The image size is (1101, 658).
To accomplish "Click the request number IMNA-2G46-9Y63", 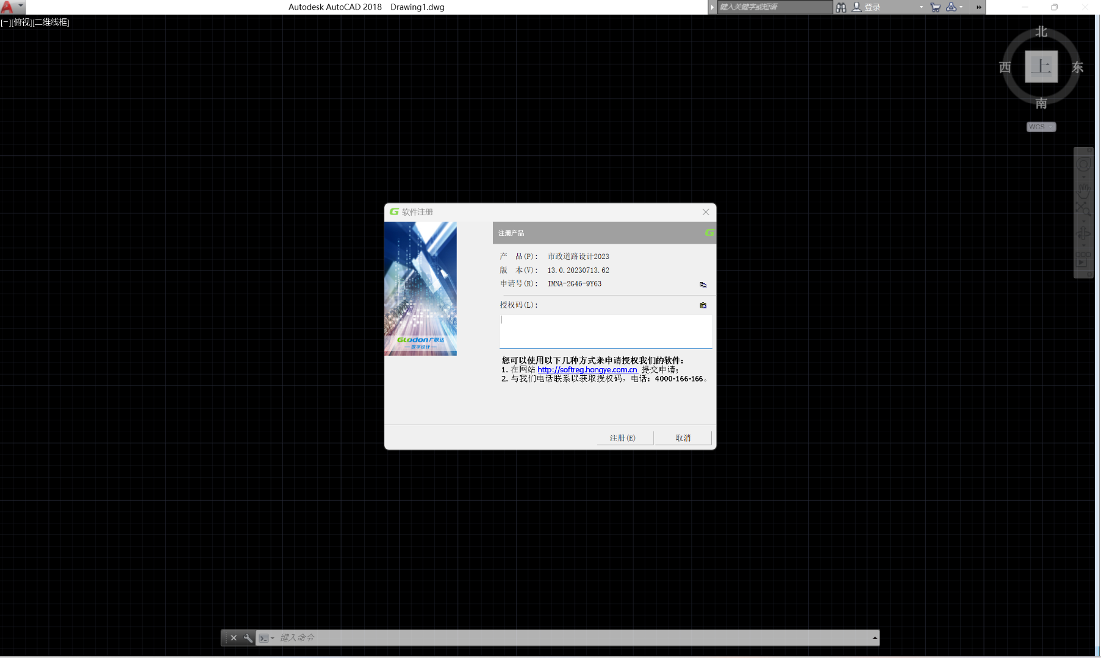I will 575,284.
